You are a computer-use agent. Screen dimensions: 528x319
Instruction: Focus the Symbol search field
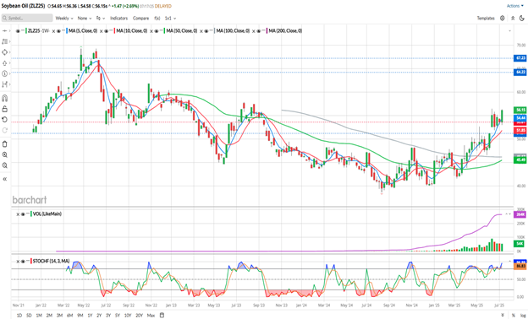pyautogui.click(x=27, y=18)
